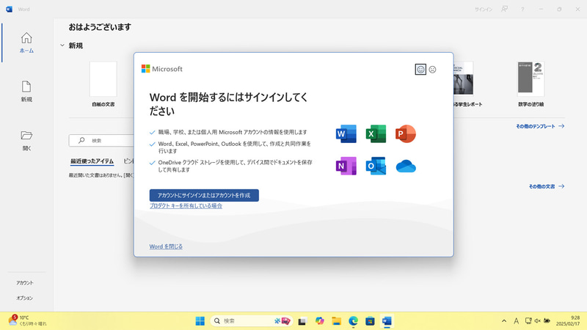Select the 最近使ったアイテム tab
The width and height of the screenshot is (587, 330).
click(x=92, y=161)
